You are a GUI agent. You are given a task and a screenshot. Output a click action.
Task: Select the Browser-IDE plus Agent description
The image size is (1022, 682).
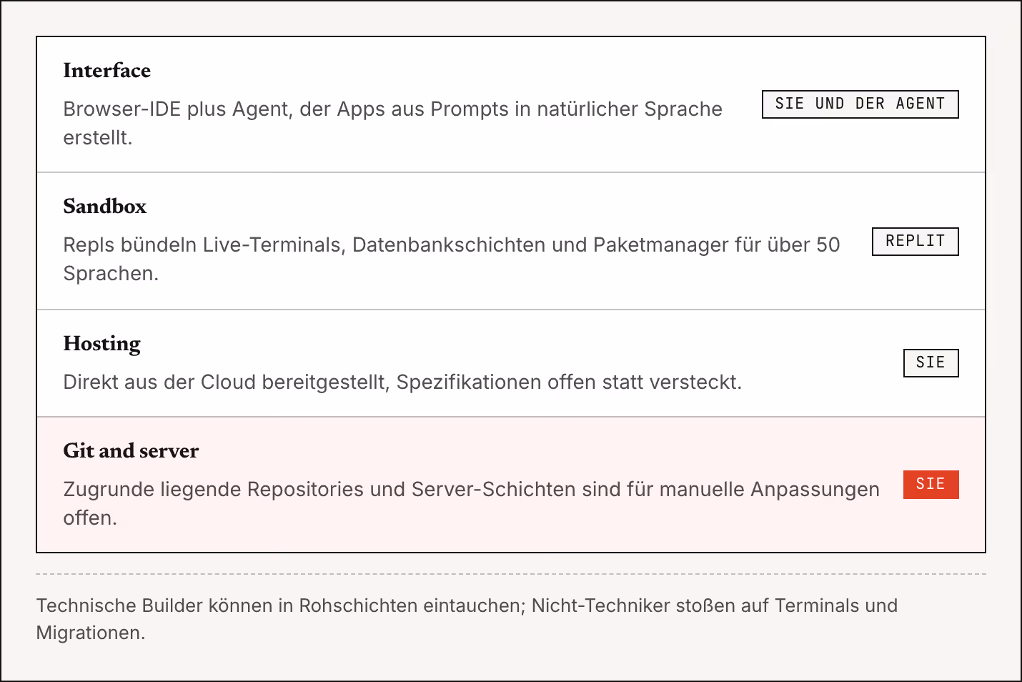(x=392, y=123)
